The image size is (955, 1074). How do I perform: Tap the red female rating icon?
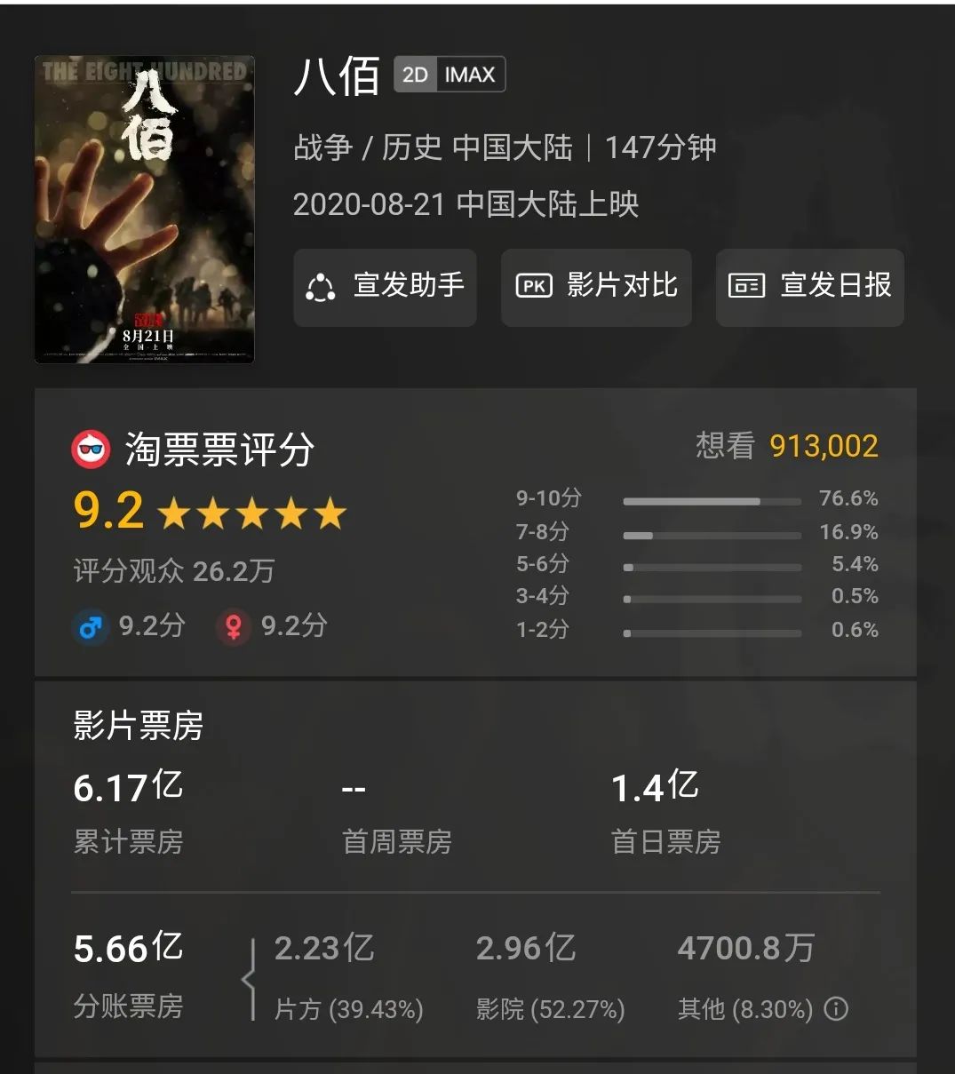[233, 627]
